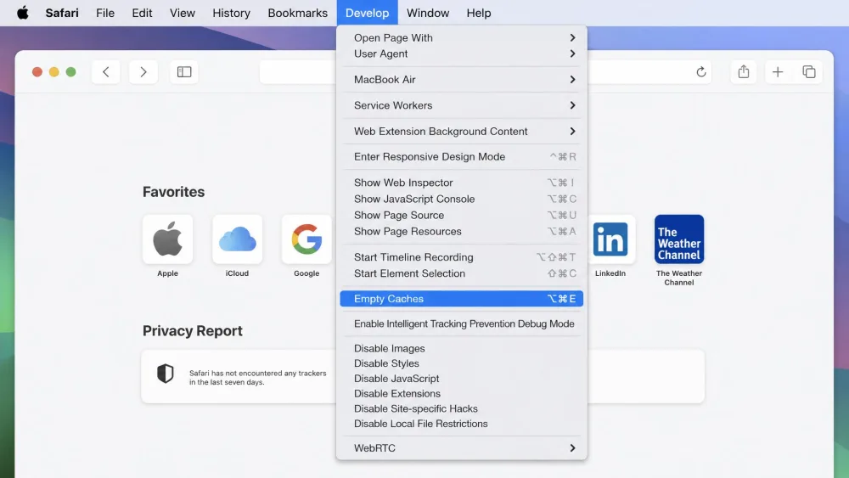Reload the page
The image size is (849, 478).
(x=700, y=72)
